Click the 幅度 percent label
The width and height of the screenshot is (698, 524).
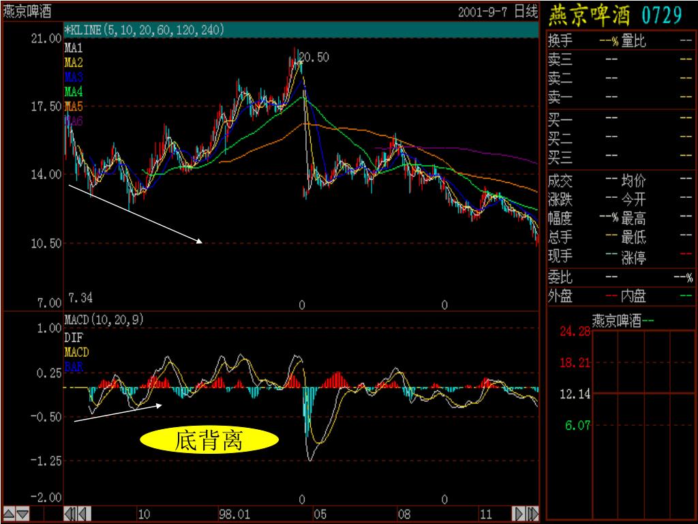[560, 218]
